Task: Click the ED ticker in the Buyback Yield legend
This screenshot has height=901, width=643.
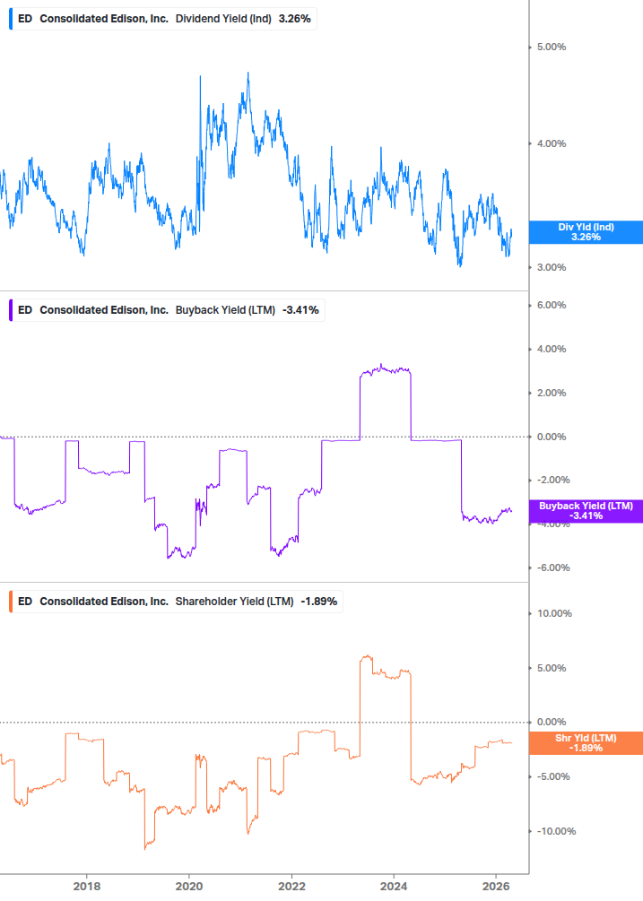Action: point(25,310)
